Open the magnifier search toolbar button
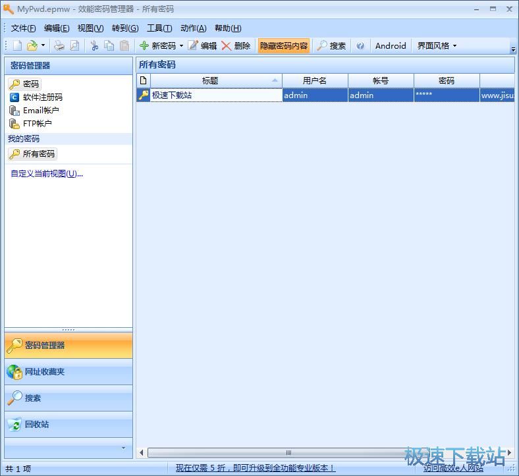519x476 pixels. [331, 45]
